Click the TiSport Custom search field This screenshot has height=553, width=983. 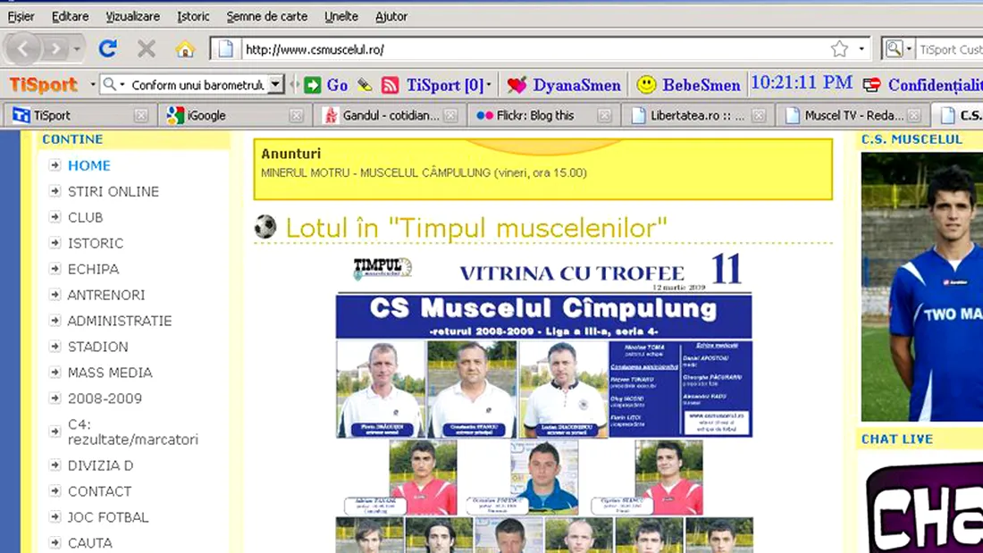(949, 49)
